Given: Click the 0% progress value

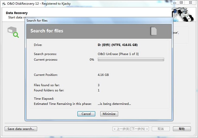Looking at the screenshot, I should point(92,60).
